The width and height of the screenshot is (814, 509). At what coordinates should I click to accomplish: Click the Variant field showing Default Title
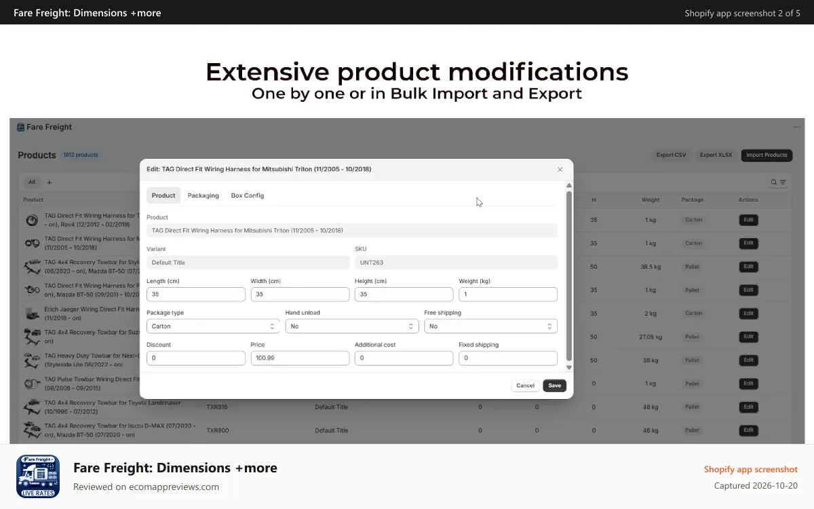point(248,263)
